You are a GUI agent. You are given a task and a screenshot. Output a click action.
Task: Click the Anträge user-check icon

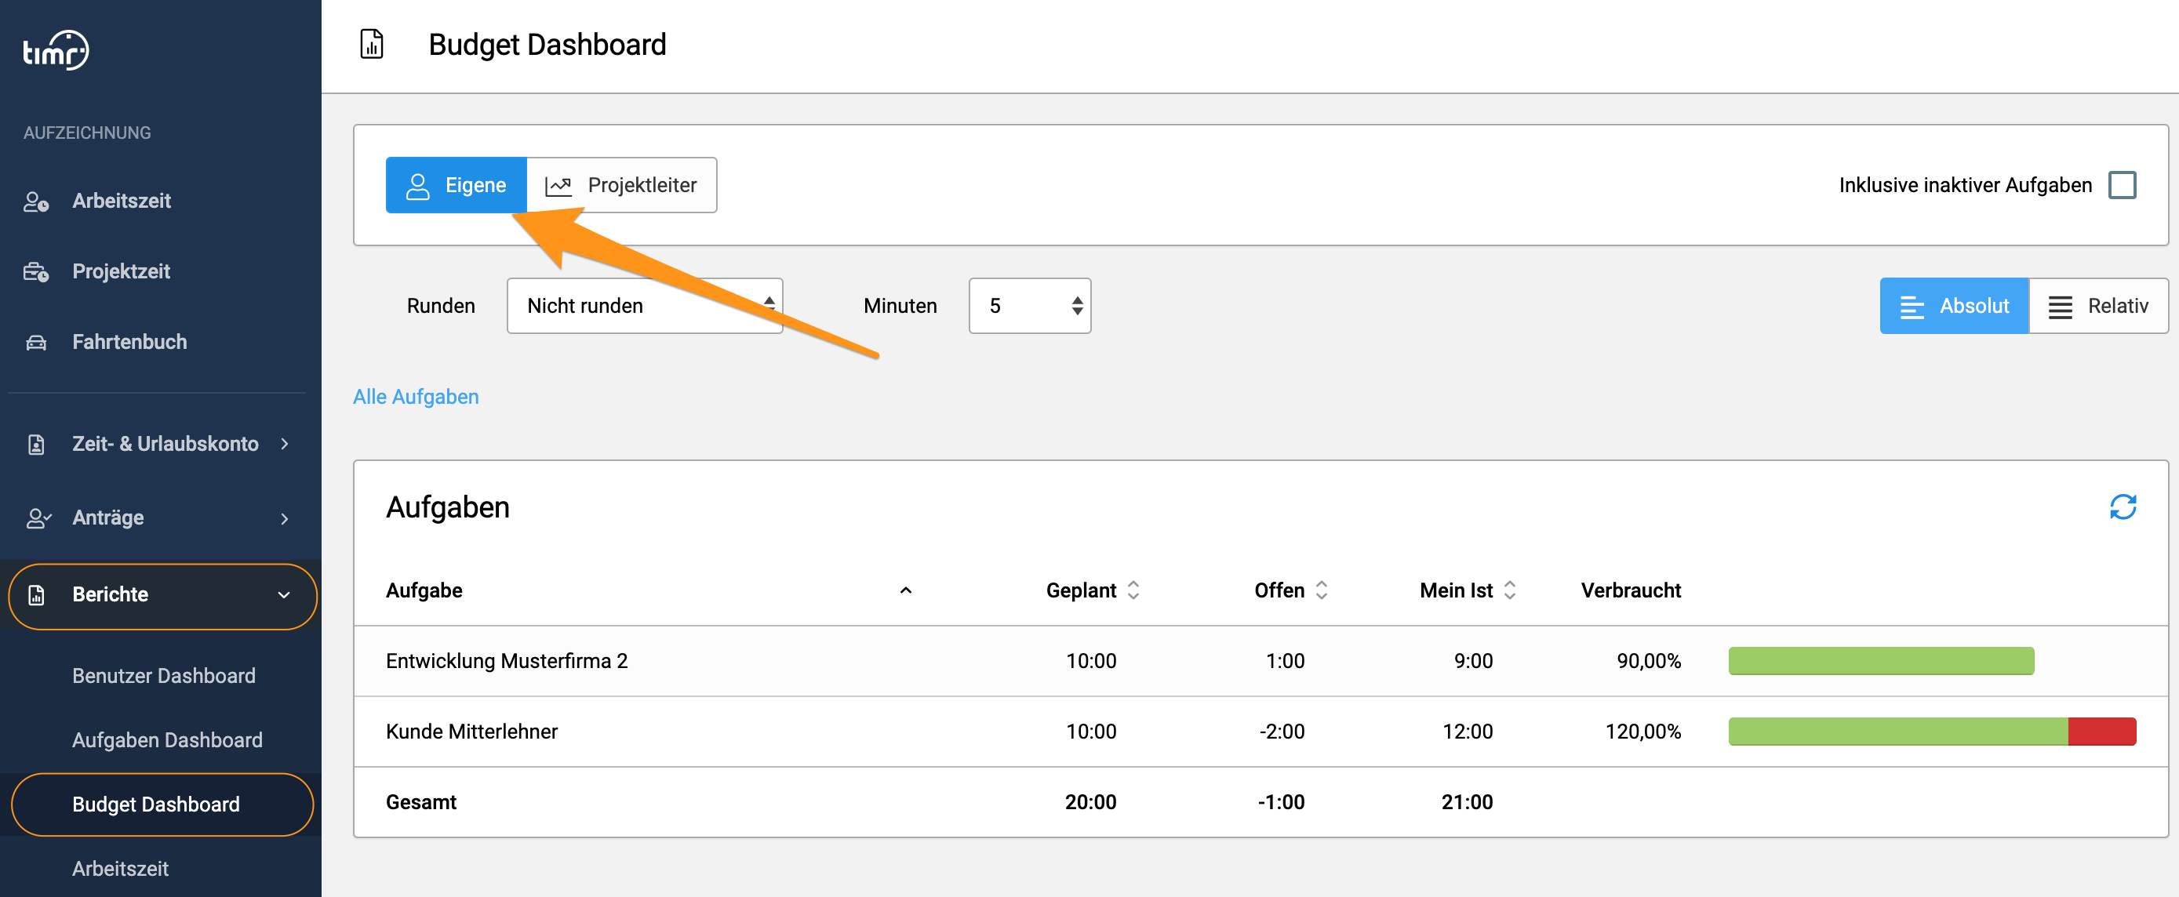(x=38, y=517)
